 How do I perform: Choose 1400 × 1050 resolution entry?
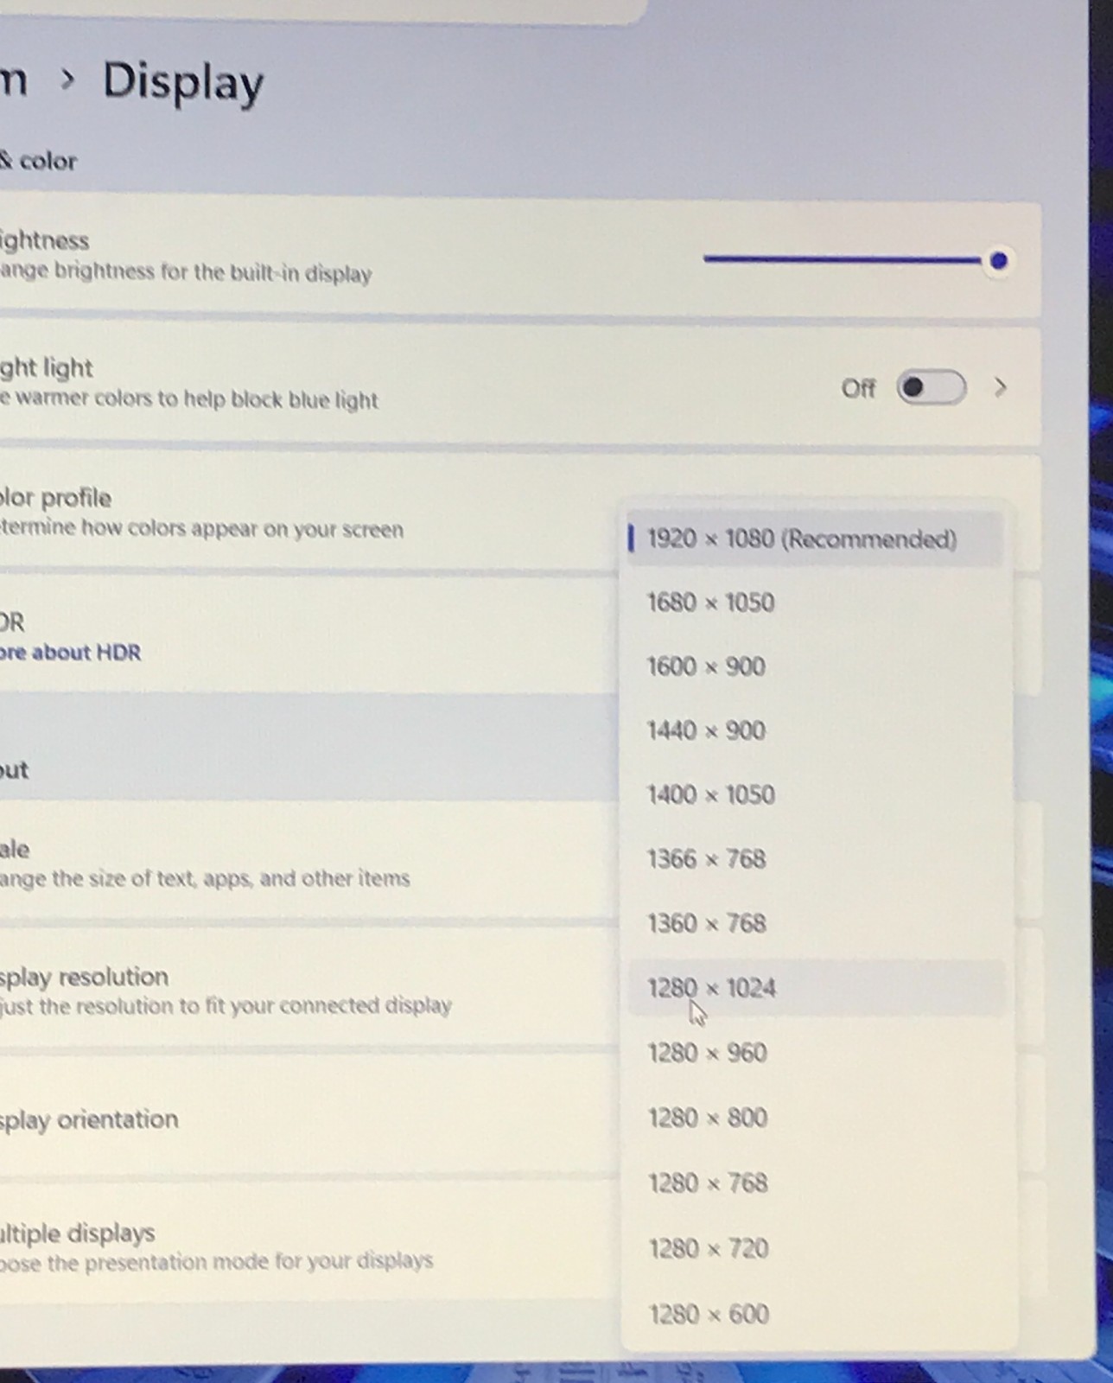[814, 794]
